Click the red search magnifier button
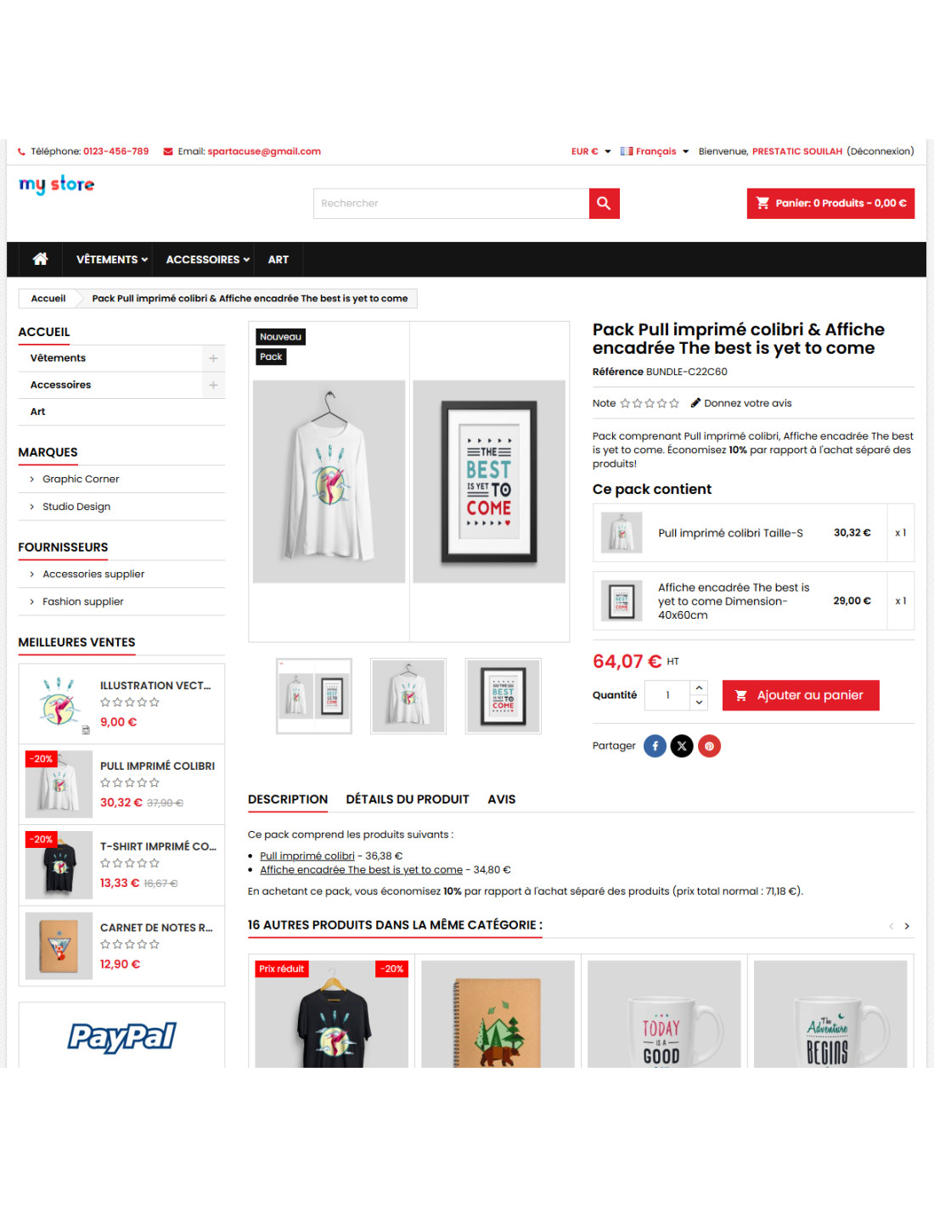934x1207 pixels. point(604,204)
